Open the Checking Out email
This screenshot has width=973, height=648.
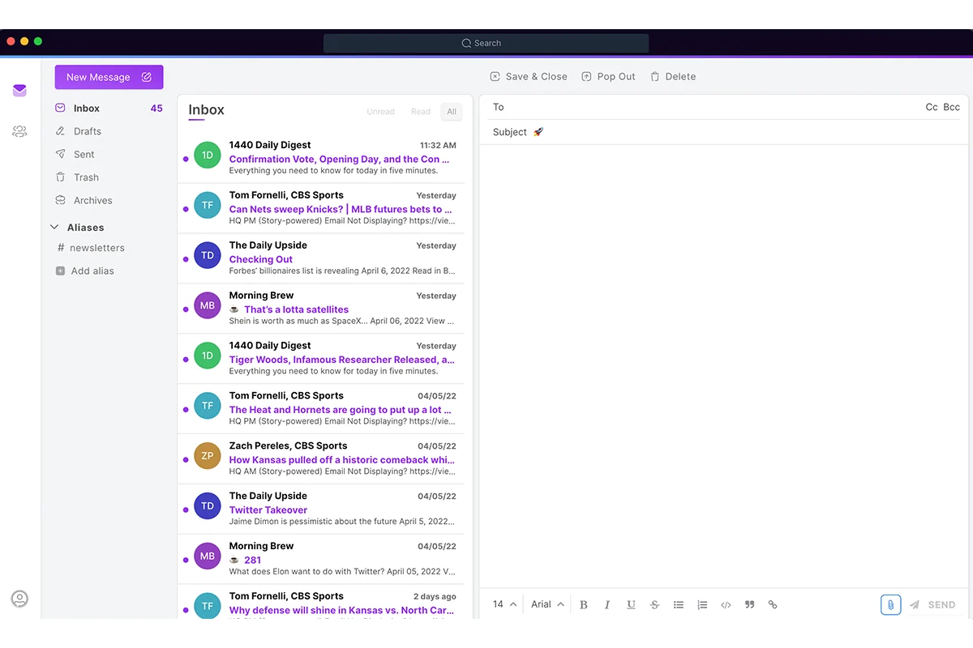(321, 259)
